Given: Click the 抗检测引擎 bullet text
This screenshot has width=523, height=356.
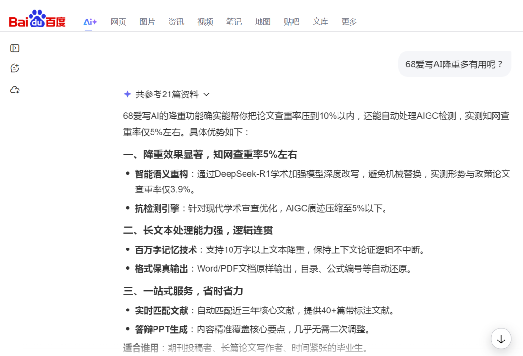Looking at the screenshot, I should click(261, 209).
